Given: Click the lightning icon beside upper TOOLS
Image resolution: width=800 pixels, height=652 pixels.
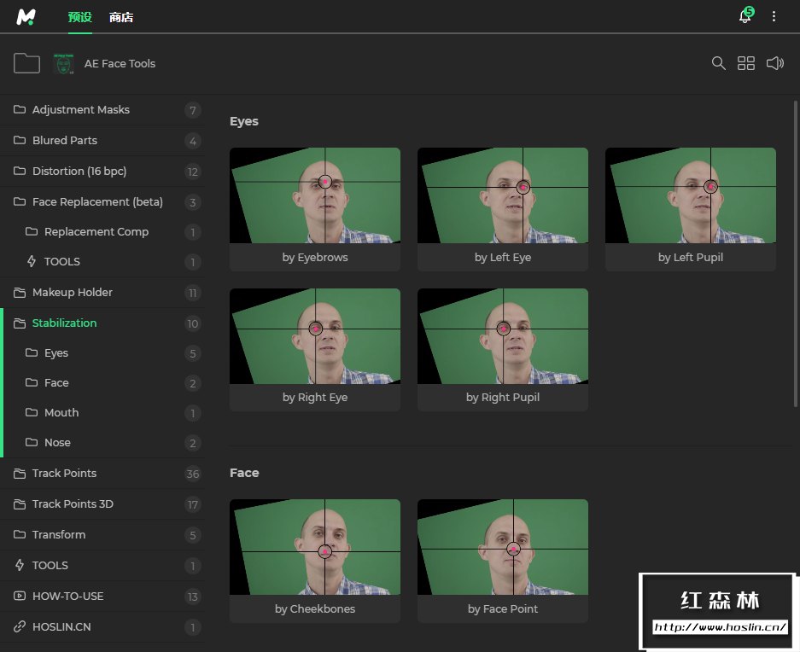Looking at the screenshot, I should point(32,261).
